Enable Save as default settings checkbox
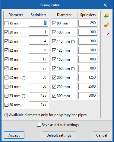The image size is (114, 142). pyautogui.click(x=39, y=125)
